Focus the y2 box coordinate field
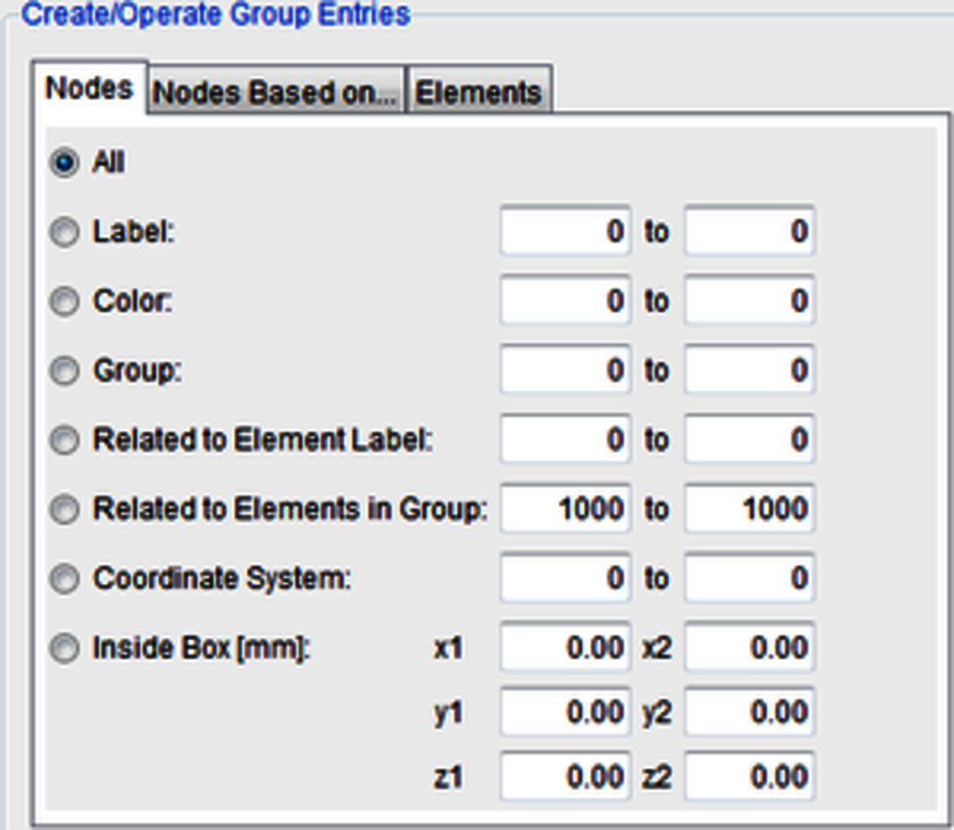Viewport: 954px width, 830px height. click(x=749, y=713)
